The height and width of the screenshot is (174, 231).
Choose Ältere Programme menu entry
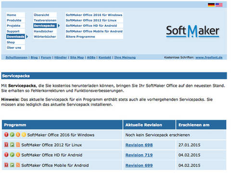(x=94, y=36)
